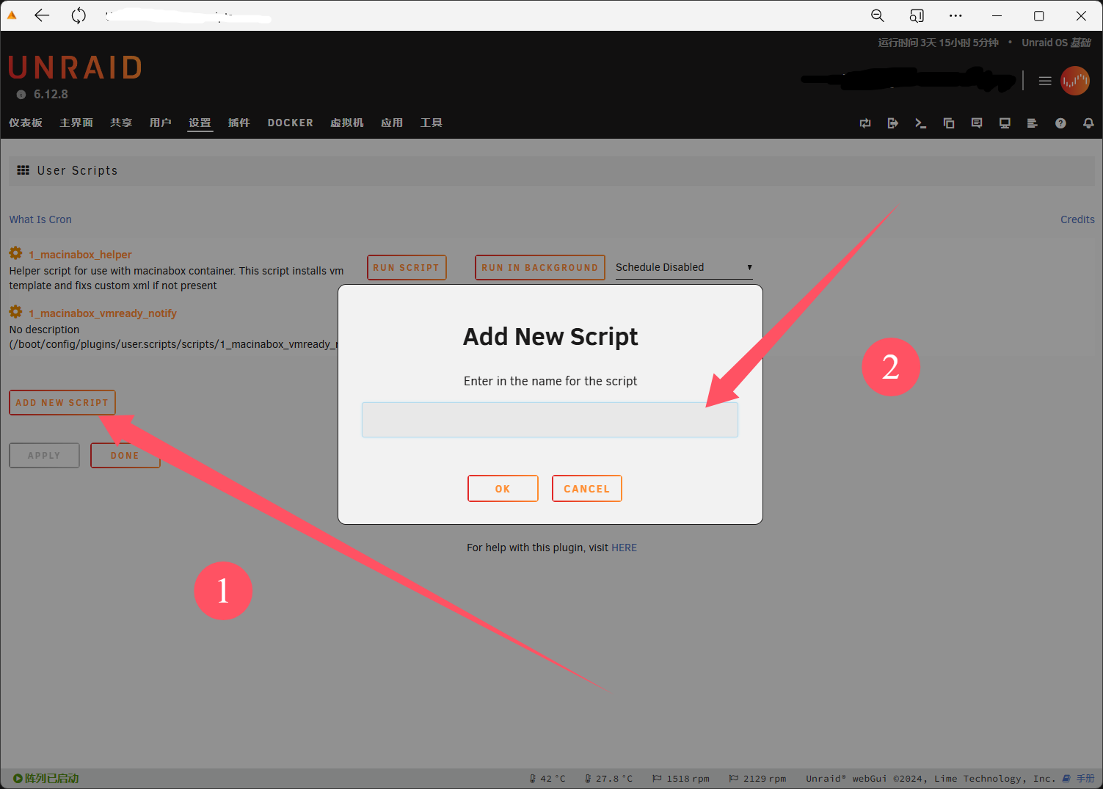The width and height of the screenshot is (1103, 789).
Task: Open the What Is Cron link
Action: (x=40, y=219)
